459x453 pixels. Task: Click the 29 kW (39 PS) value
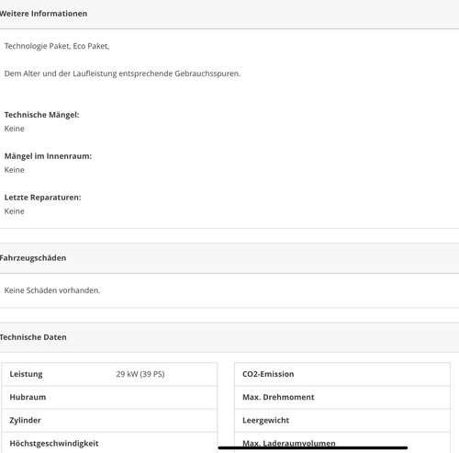click(x=140, y=374)
